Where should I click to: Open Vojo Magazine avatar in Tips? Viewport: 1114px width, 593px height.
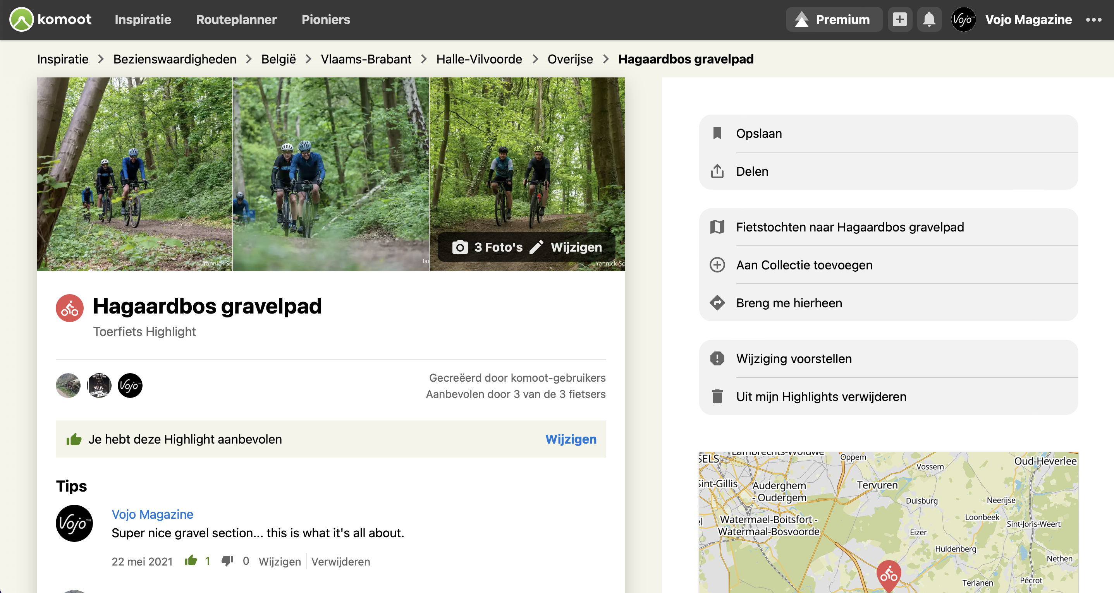pos(74,523)
